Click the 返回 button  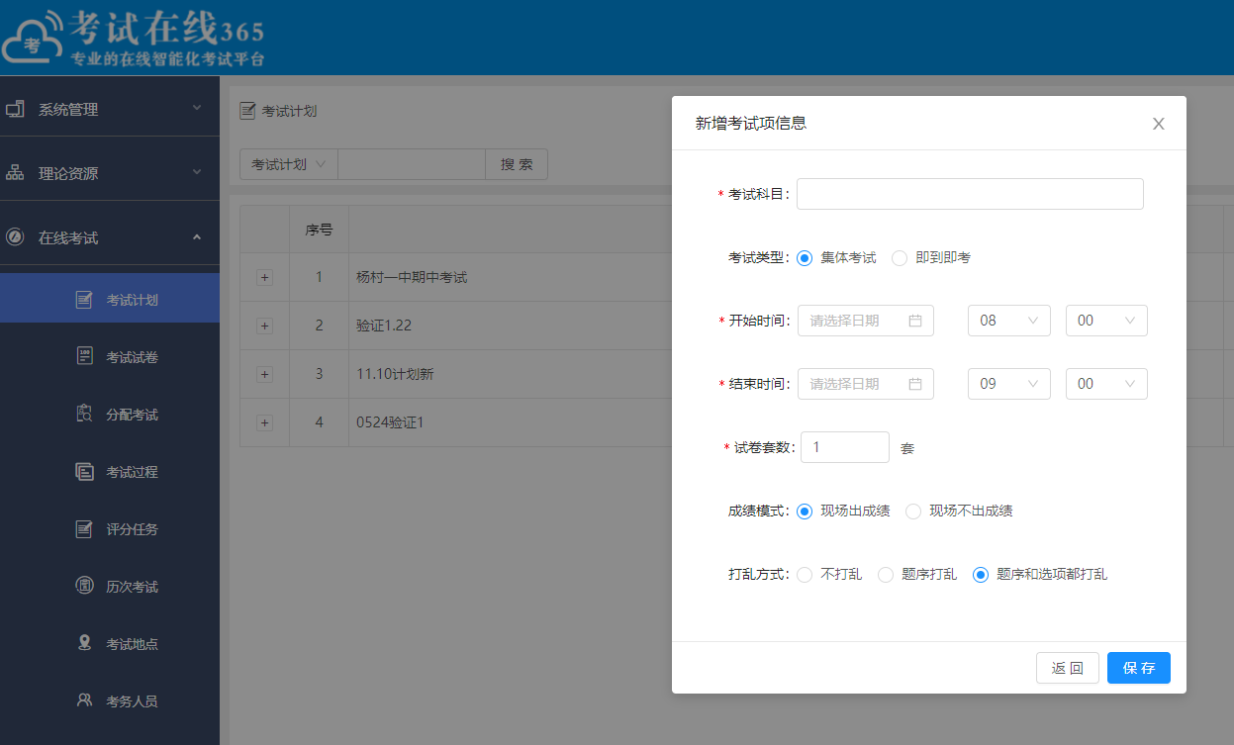[x=1068, y=668]
